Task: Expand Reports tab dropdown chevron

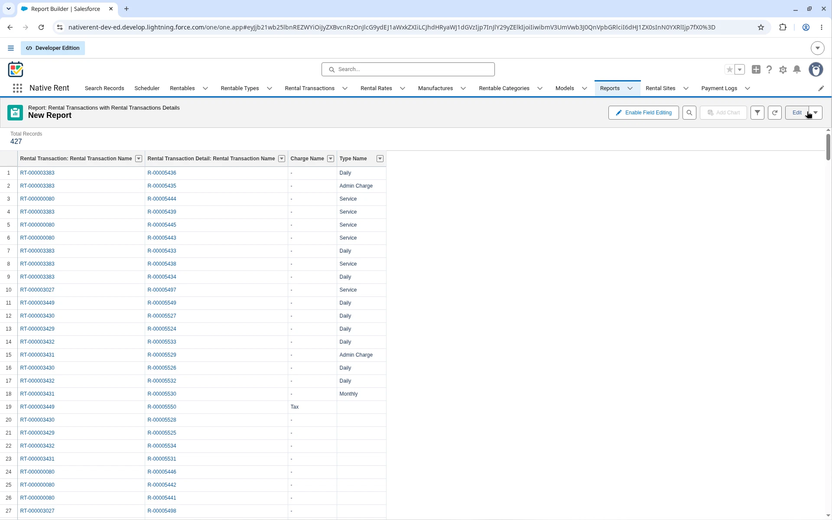Action: 630,88
